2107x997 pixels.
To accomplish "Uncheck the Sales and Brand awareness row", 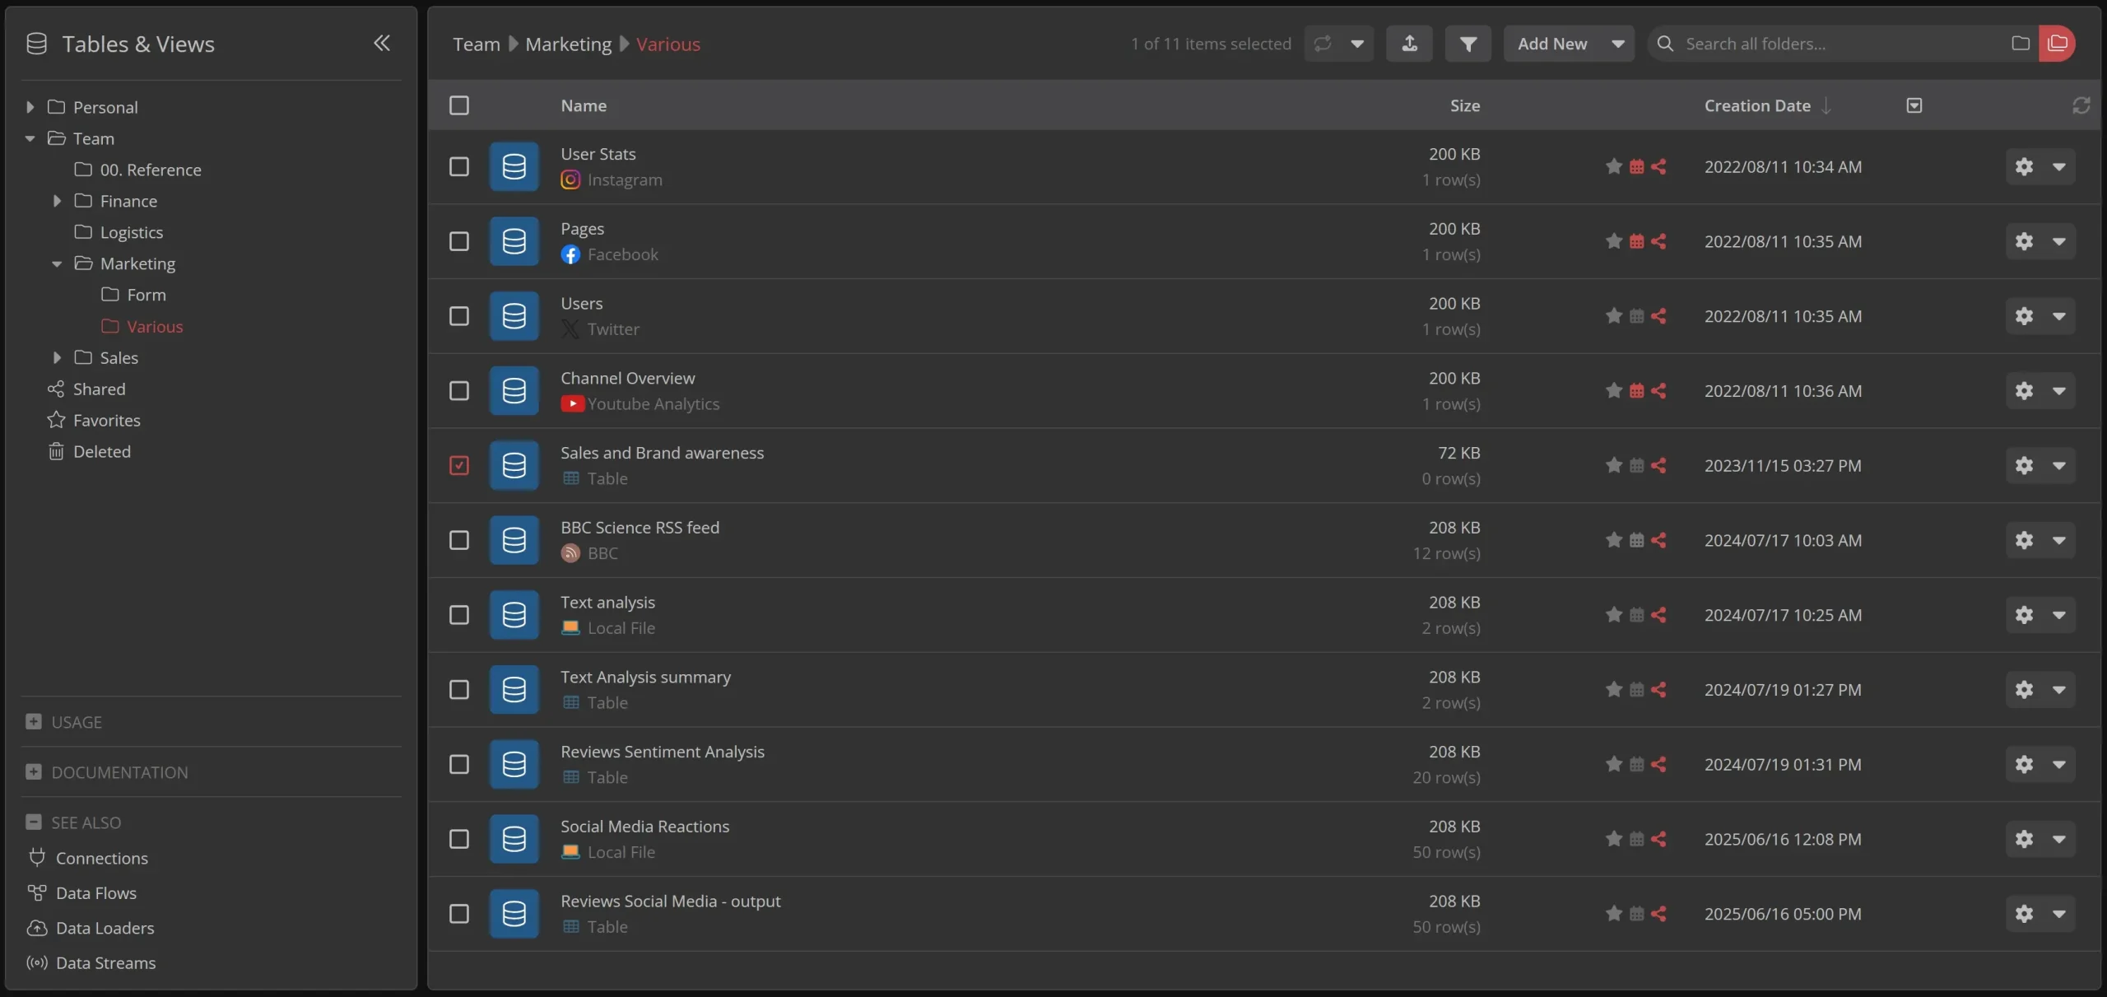I will (458, 465).
